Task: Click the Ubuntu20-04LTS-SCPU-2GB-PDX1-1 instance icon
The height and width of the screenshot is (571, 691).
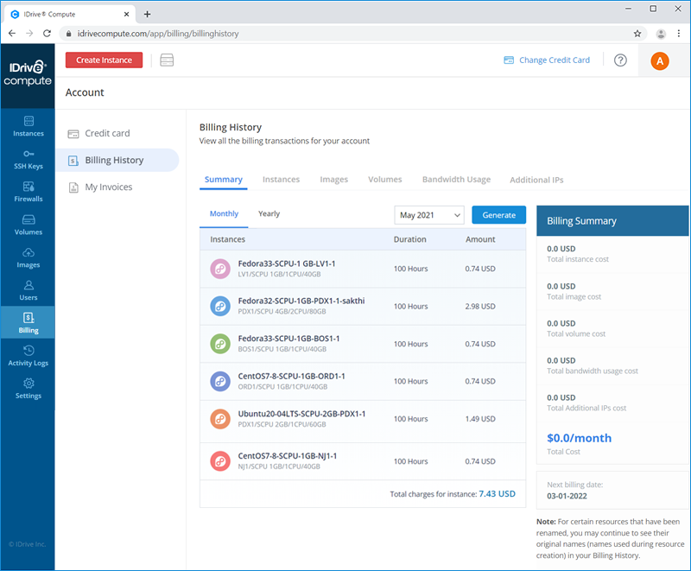Action: (220, 419)
